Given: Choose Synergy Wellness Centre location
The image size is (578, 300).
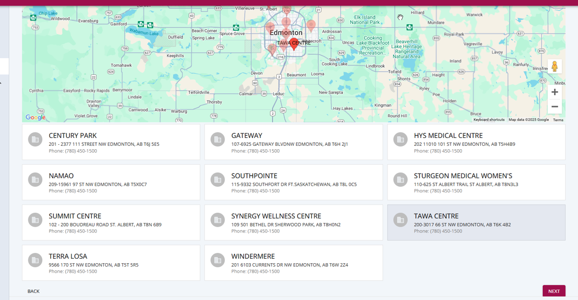Looking at the screenshot, I should 293,222.
